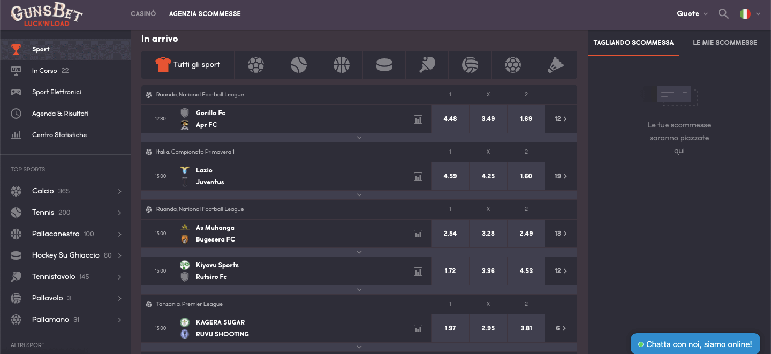Select the hockey puck filter icon
The image size is (771, 354).
pyautogui.click(x=384, y=64)
